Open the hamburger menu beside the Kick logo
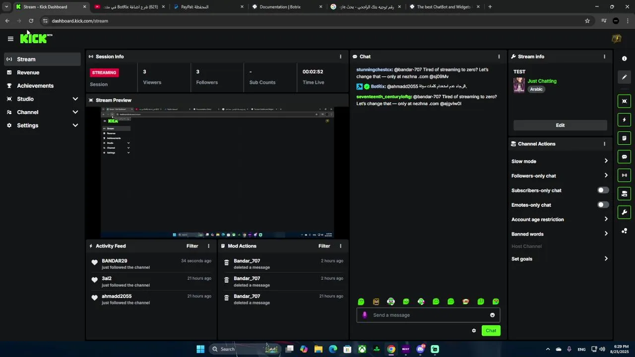The height and width of the screenshot is (357, 635). point(10,39)
